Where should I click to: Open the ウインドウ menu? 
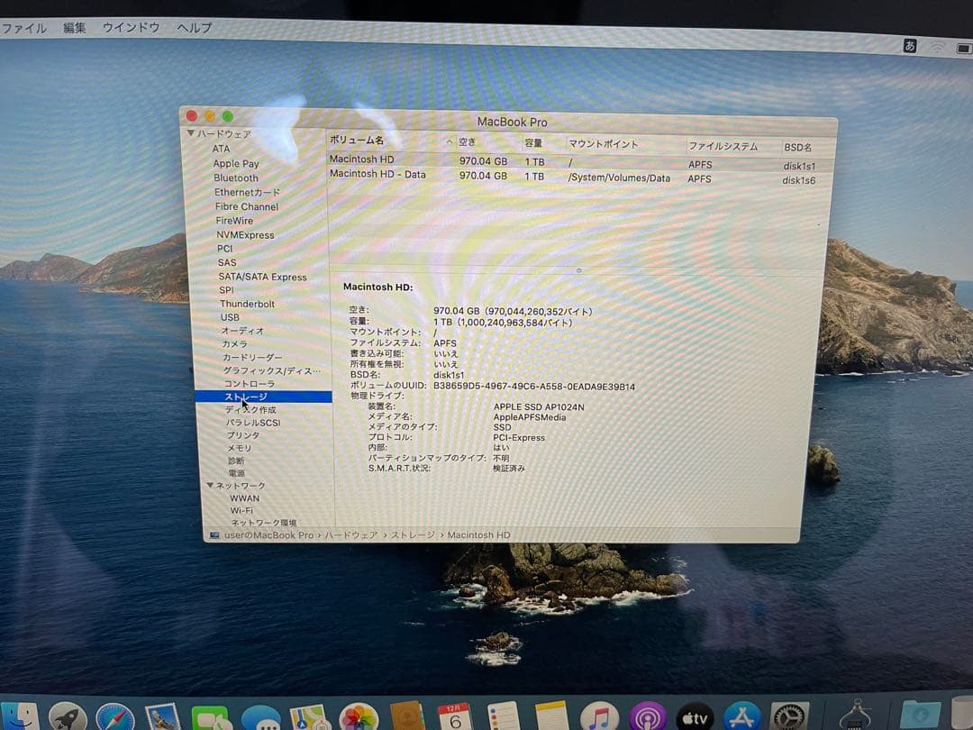[130, 28]
